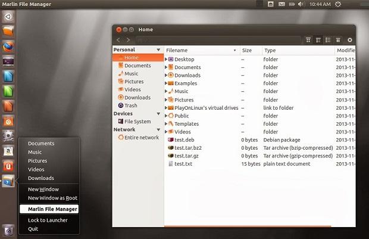The image size is (369, 239).
Task: Sort by Modified column header
Action: (x=345, y=50)
